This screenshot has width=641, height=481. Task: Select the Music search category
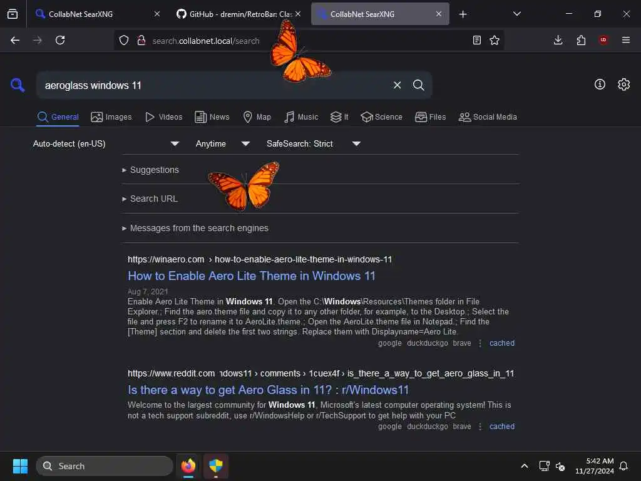(301, 117)
